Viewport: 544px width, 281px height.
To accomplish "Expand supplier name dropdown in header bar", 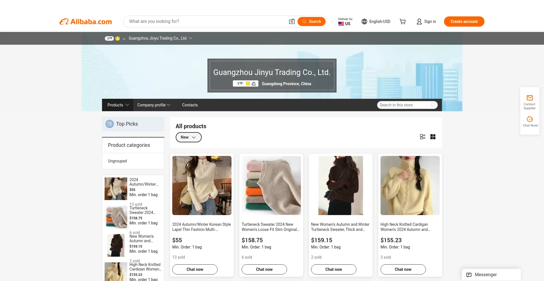I will pyautogui.click(x=191, y=38).
